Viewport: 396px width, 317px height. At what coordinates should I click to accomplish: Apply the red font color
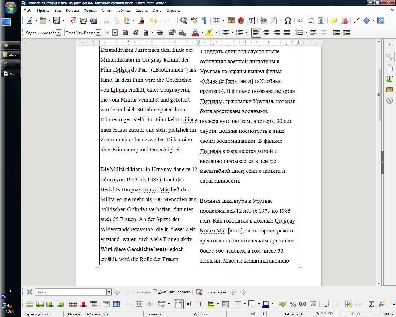point(195,33)
